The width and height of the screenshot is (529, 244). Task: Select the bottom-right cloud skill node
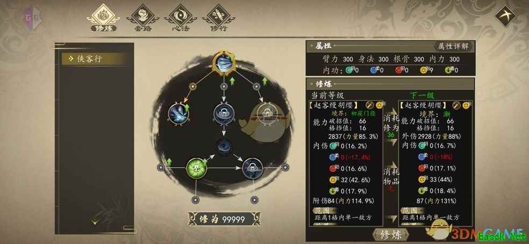(252, 168)
